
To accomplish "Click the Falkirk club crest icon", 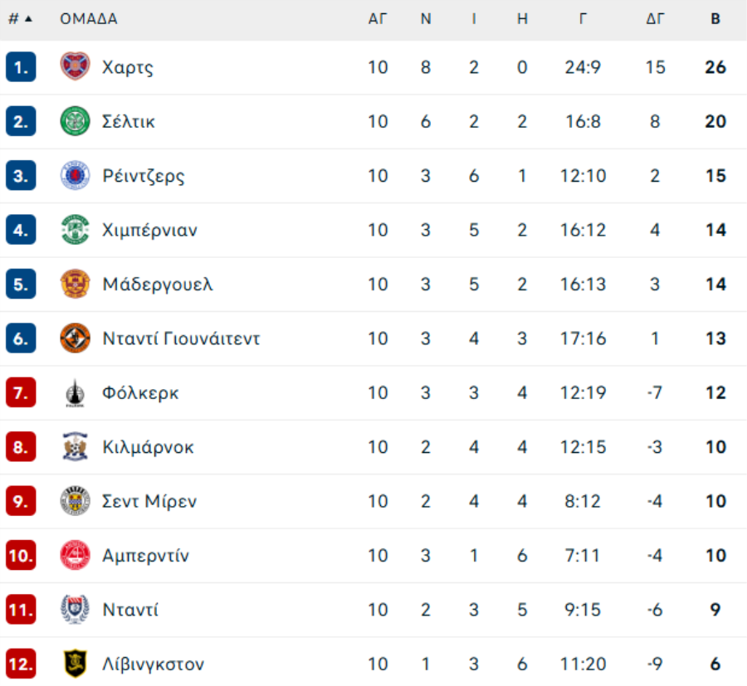I will pyautogui.click(x=75, y=392).
